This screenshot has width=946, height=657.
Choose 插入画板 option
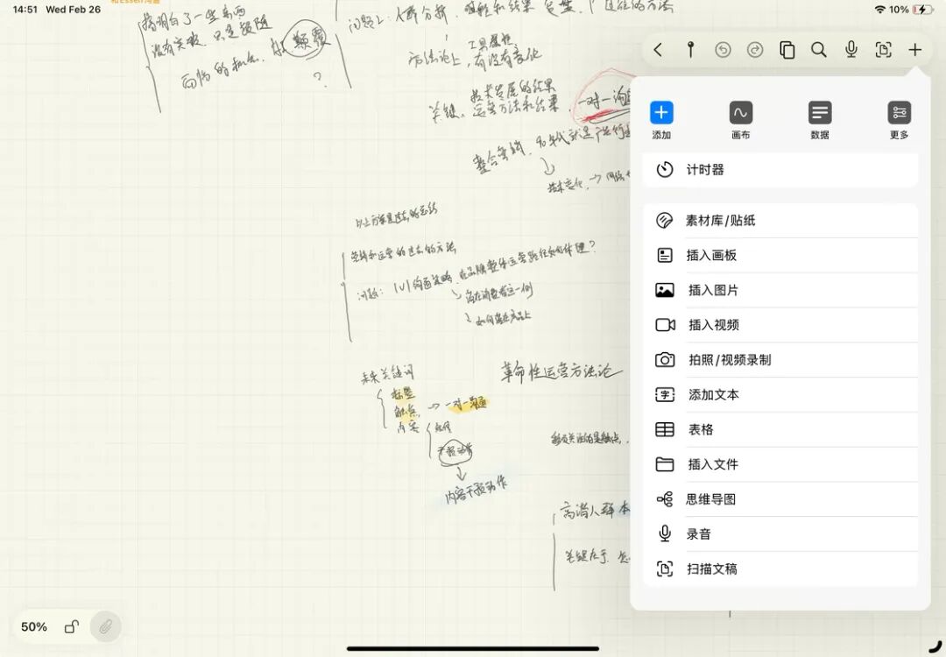(780, 255)
